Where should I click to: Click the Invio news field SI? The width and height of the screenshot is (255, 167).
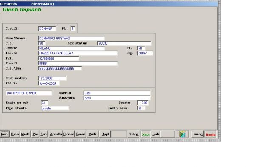pyautogui.click(x=141, y=108)
